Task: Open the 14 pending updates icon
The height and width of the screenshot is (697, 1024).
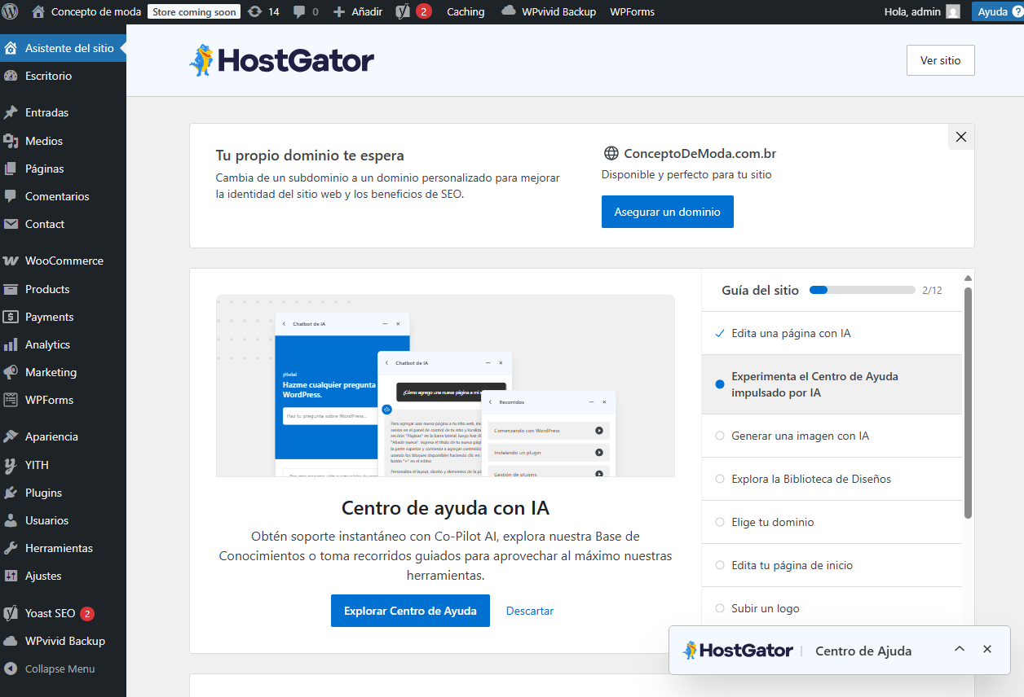Action: 254,11
